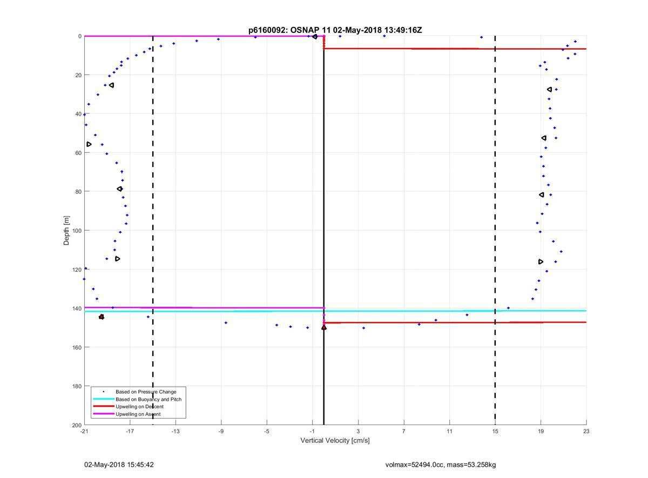The width and height of the screenshot is (648, 478).
Task: Click the volmax=52494.0cc, mass=53.258kg text
Action: tap(441, 464)
